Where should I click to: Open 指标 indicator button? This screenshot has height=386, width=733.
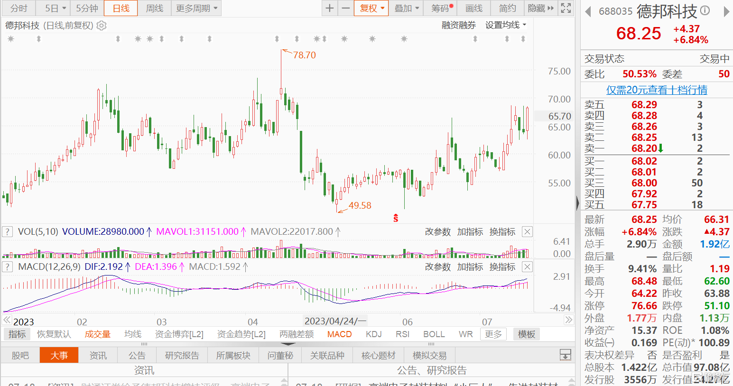tap(17, 334)
